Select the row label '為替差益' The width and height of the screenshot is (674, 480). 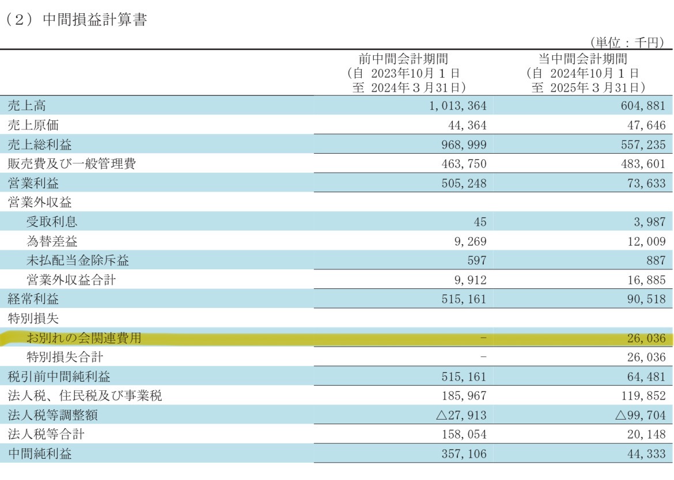coord(52,241)
